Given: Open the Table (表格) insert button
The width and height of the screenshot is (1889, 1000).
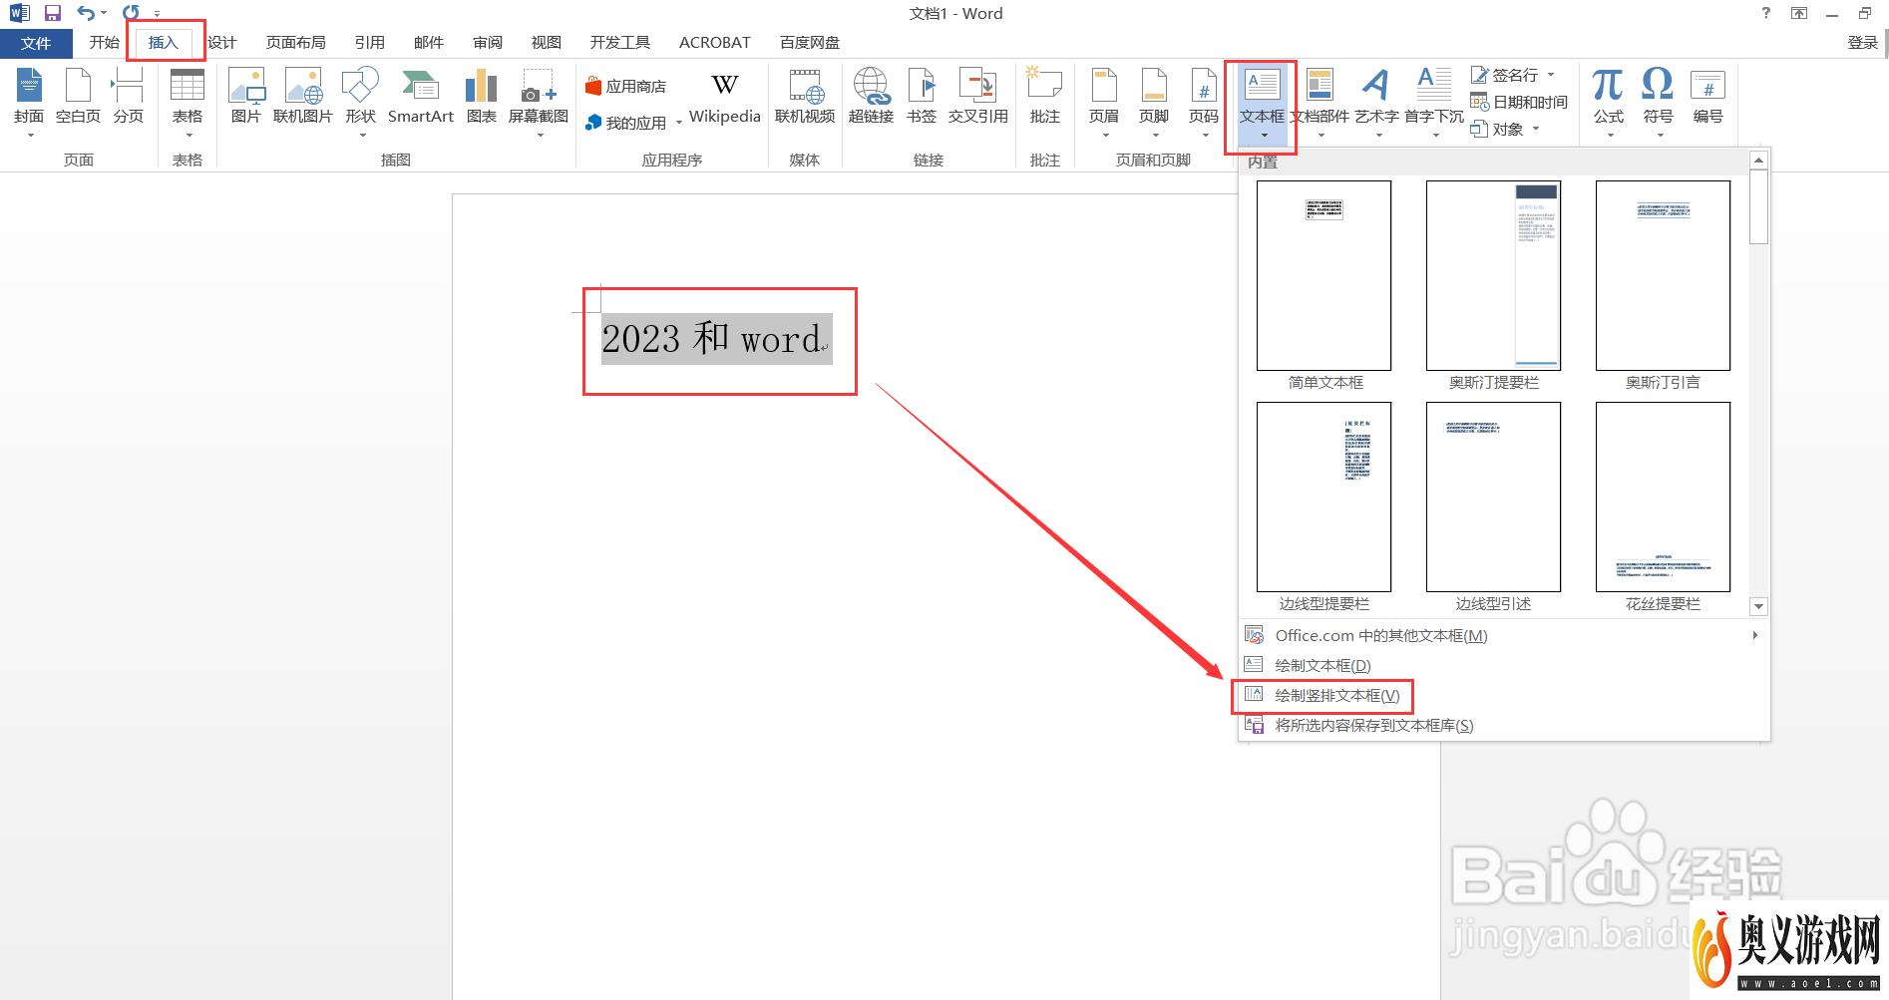Looking at the screenshot, I should click(x=188, y=101).
